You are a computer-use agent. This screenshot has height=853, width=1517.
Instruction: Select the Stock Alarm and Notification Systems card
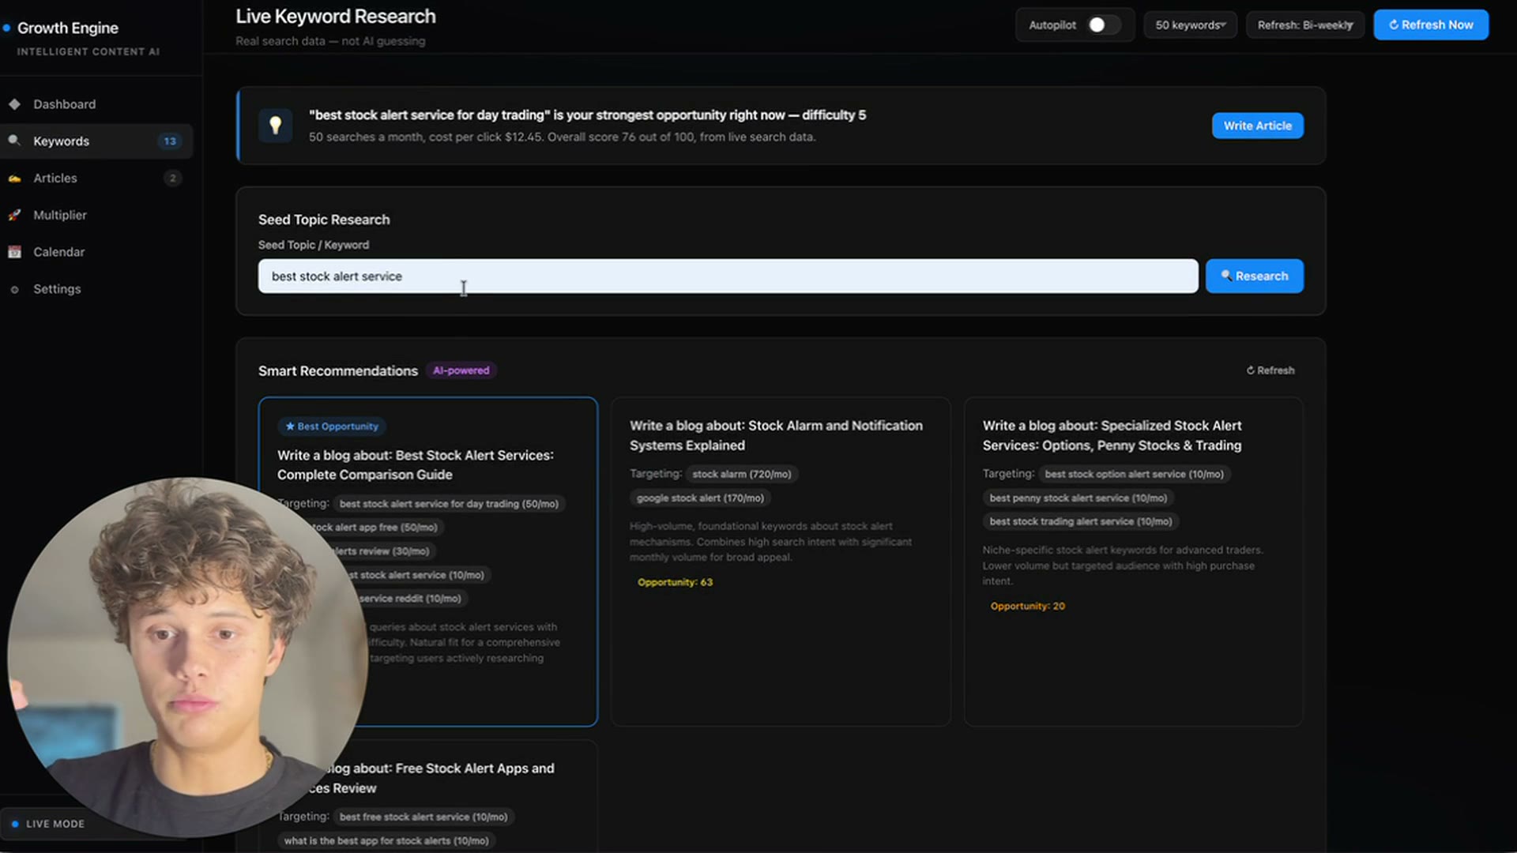[781, 562]
